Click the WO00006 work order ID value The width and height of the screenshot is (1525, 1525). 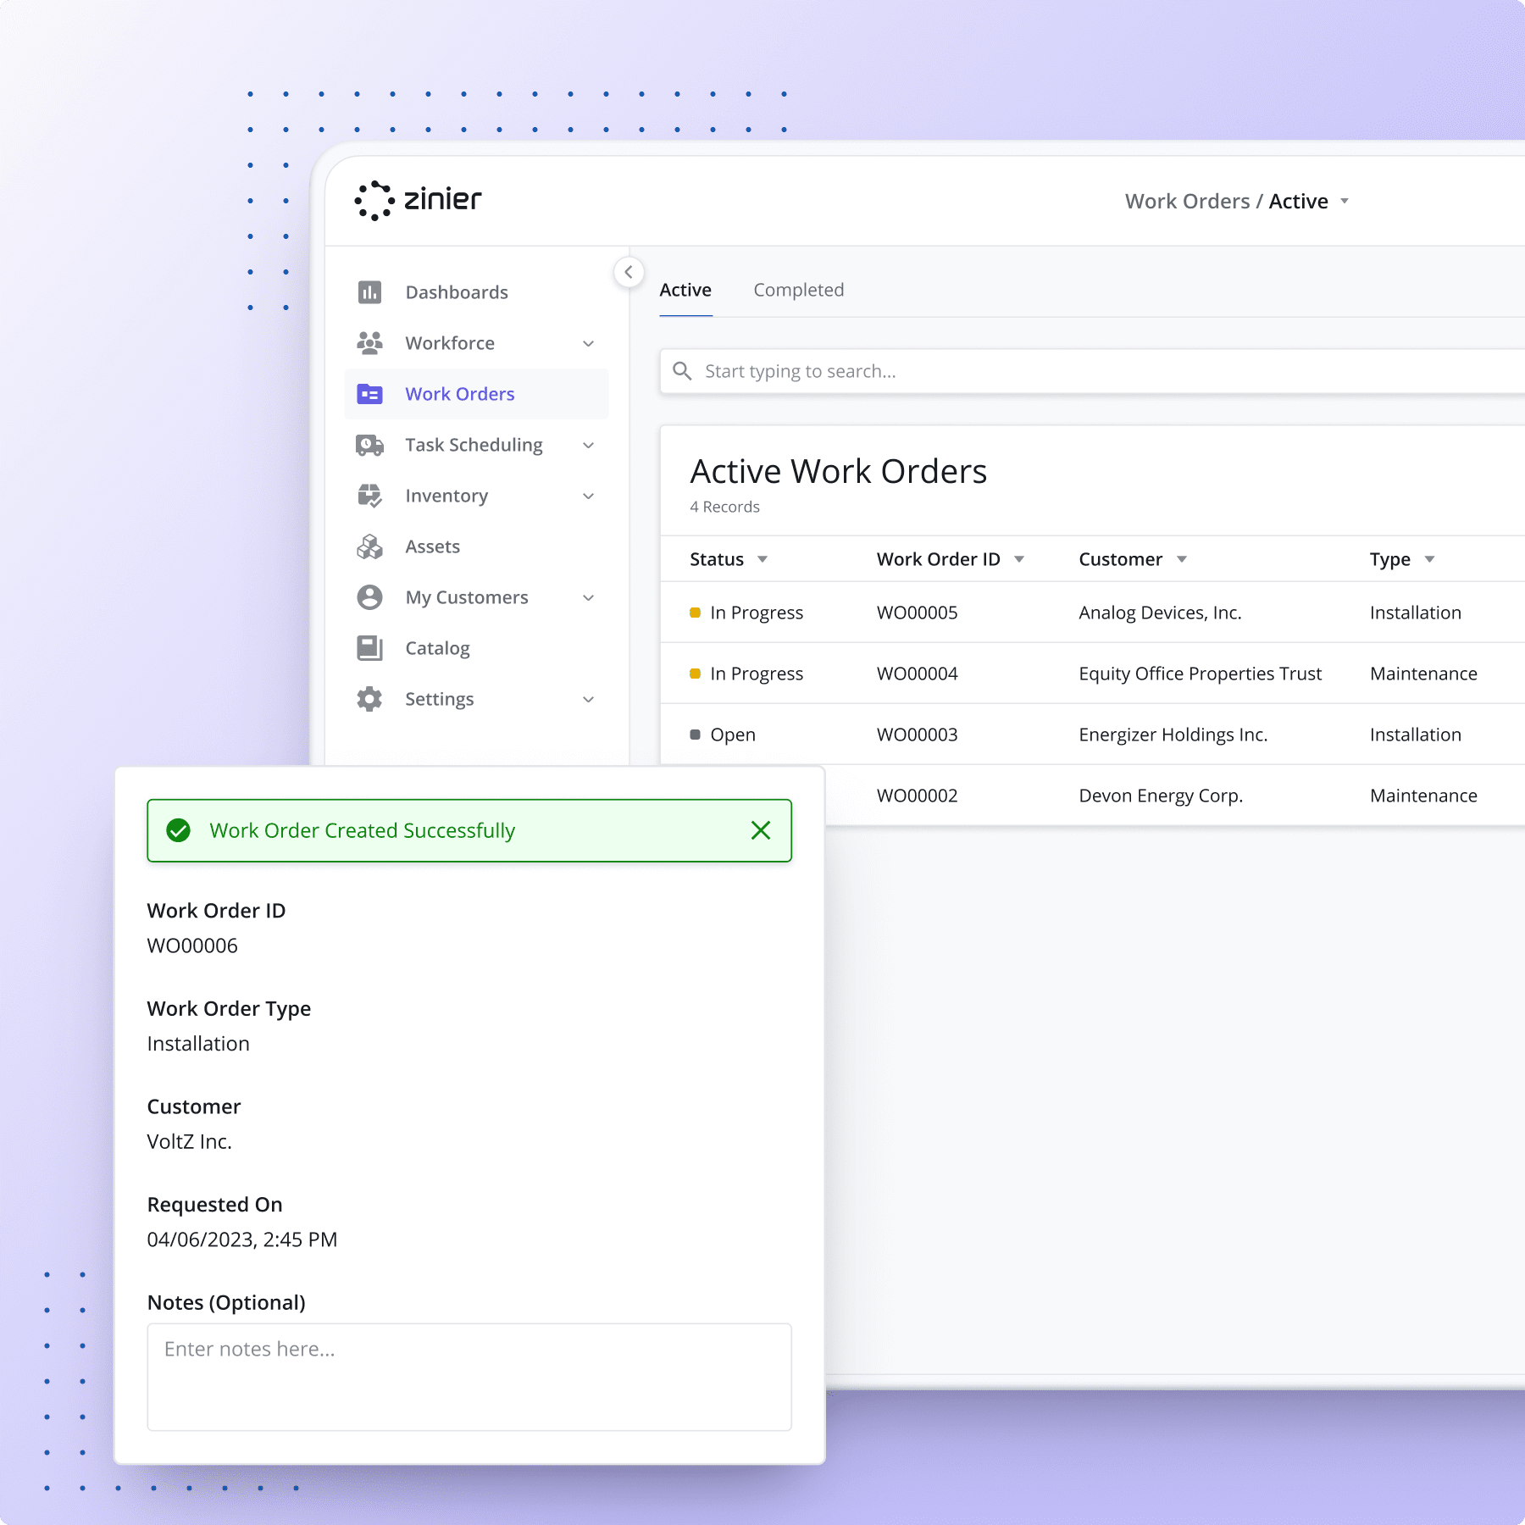[192, 945]
